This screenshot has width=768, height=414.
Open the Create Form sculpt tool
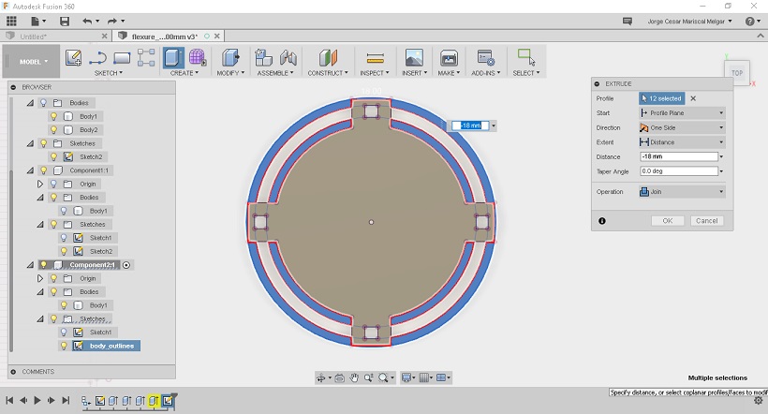click(x=198, y=58)
